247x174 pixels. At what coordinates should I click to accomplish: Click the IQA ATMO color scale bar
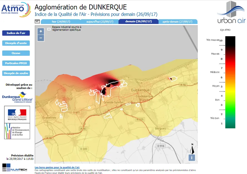230,82
